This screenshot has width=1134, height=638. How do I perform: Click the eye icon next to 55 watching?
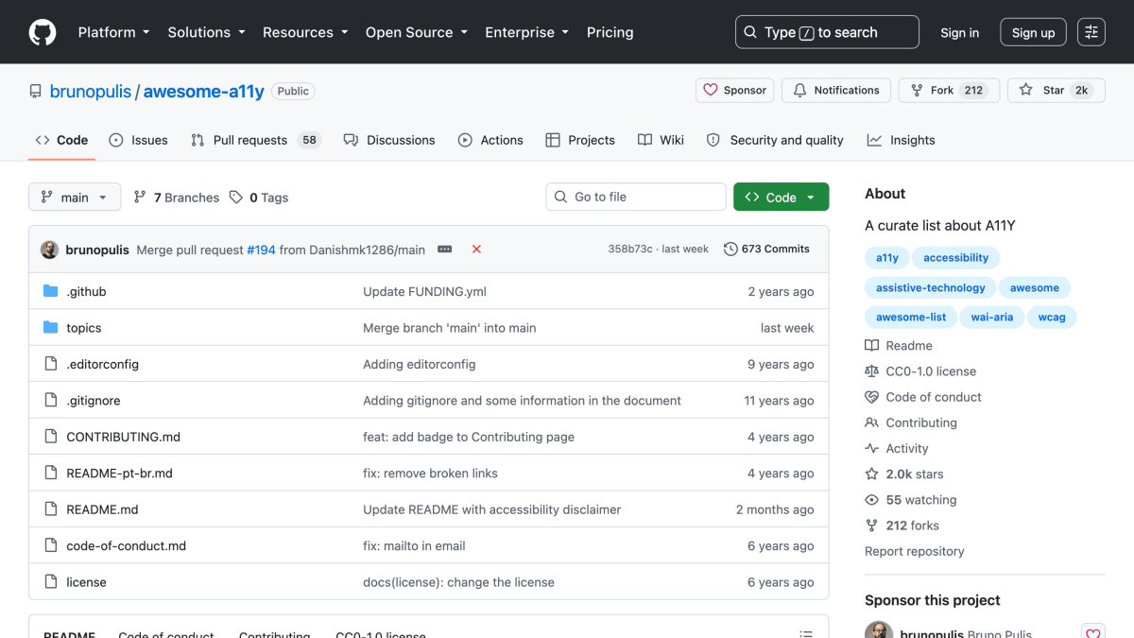click(871, 500)
